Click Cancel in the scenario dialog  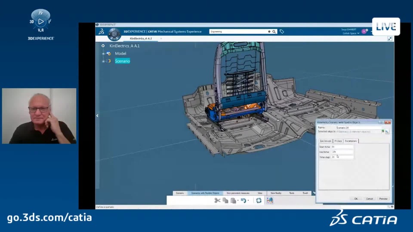point(370,199)
